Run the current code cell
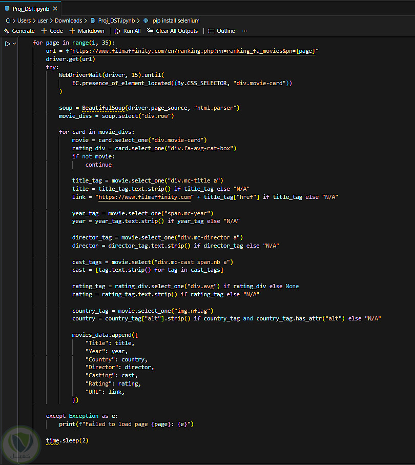Viewport: 415px width, 465px height. point(7,44)
